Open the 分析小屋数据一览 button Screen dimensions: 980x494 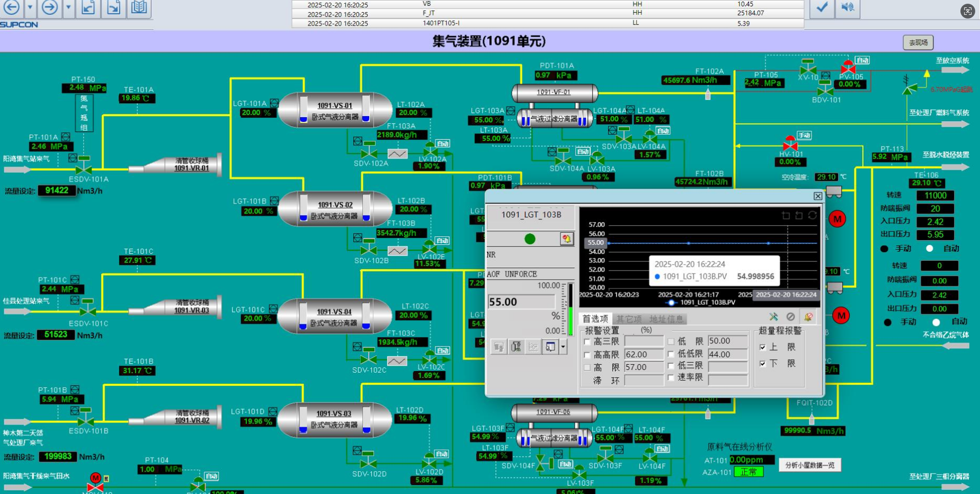point(809,465)
